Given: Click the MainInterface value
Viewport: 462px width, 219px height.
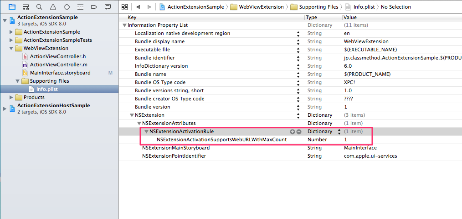Looking at the screenshot, I should 360,148.
